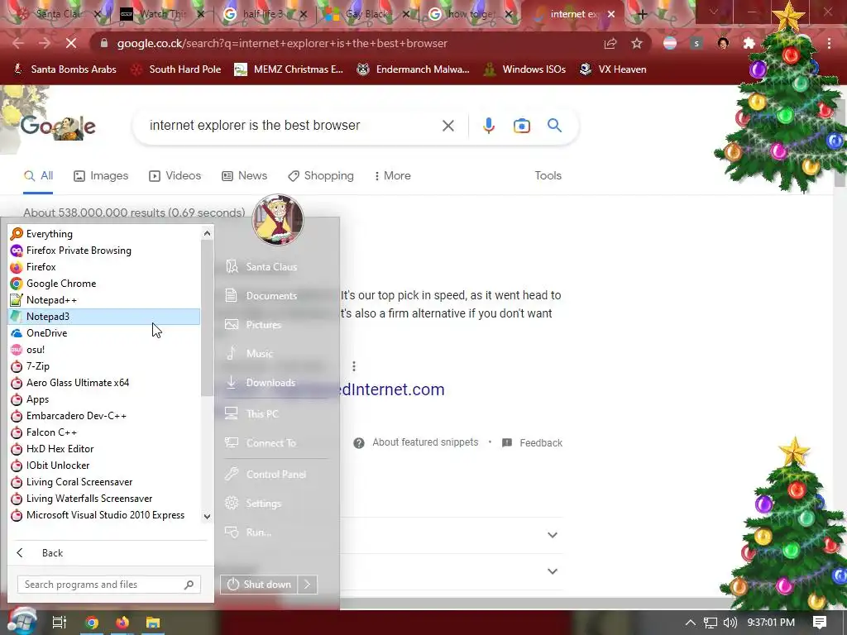Stop loading the page in Chrome
This screenshot has height=635, width=847.
click(x=71, y=43)
